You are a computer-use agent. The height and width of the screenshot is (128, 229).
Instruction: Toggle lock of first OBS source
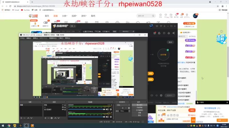(65, 105)
